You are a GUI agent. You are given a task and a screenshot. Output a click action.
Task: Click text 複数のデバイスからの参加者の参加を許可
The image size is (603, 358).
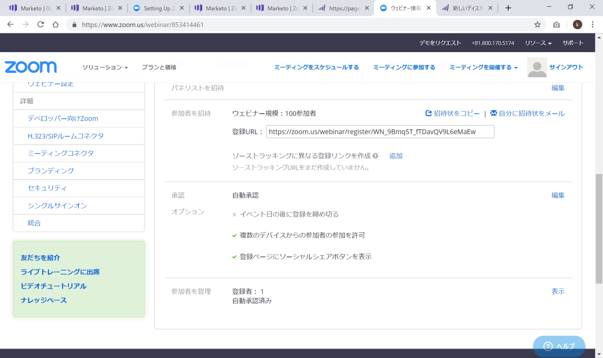(302, 235)
